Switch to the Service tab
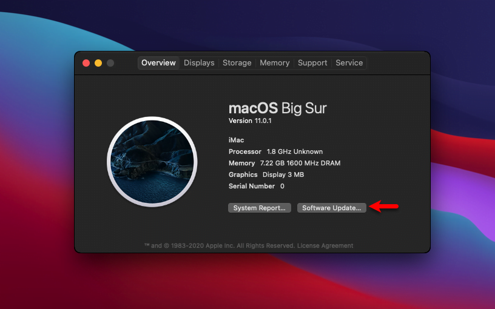This screenshot has height=309, width=495. 349,63
